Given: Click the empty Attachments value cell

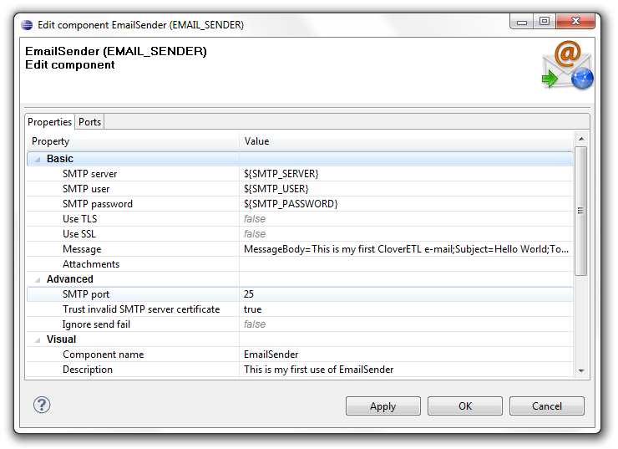Looking at the screenshot, I should (406, 264).
